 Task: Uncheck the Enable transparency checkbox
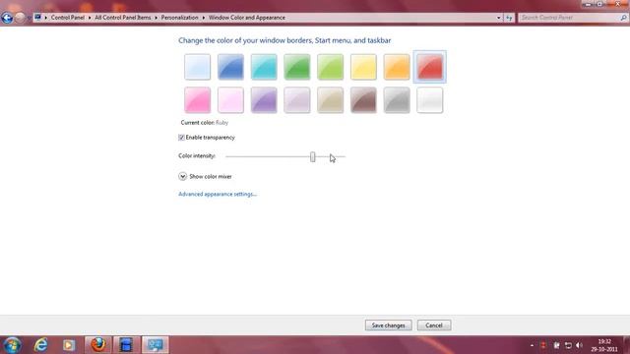click(181, 138)
